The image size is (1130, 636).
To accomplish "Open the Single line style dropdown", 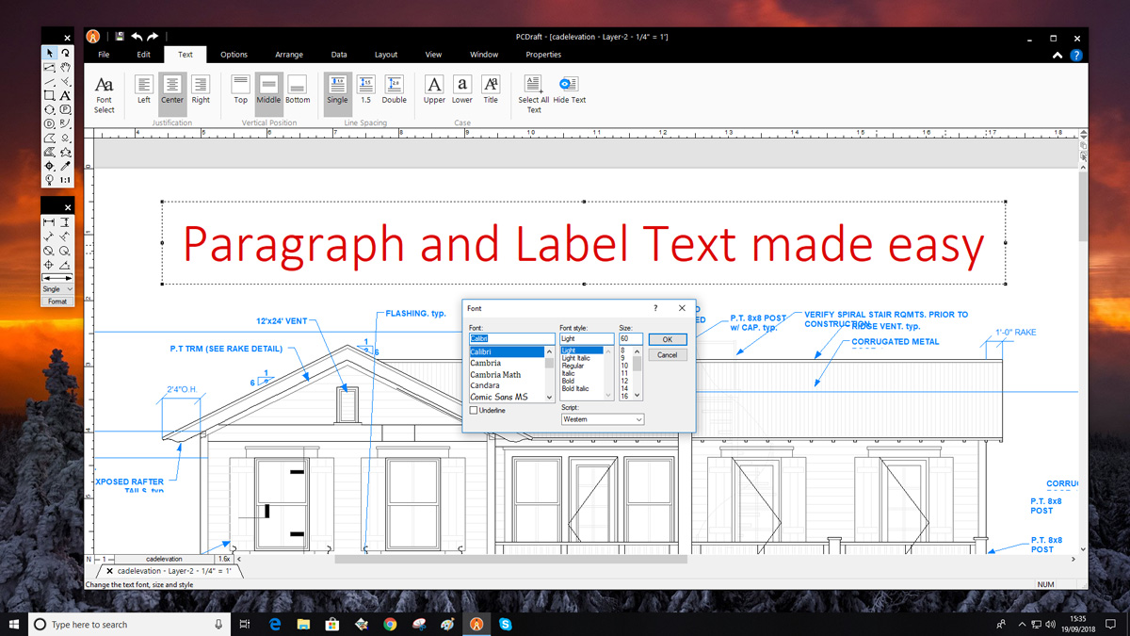I will (x=57, y=289).
